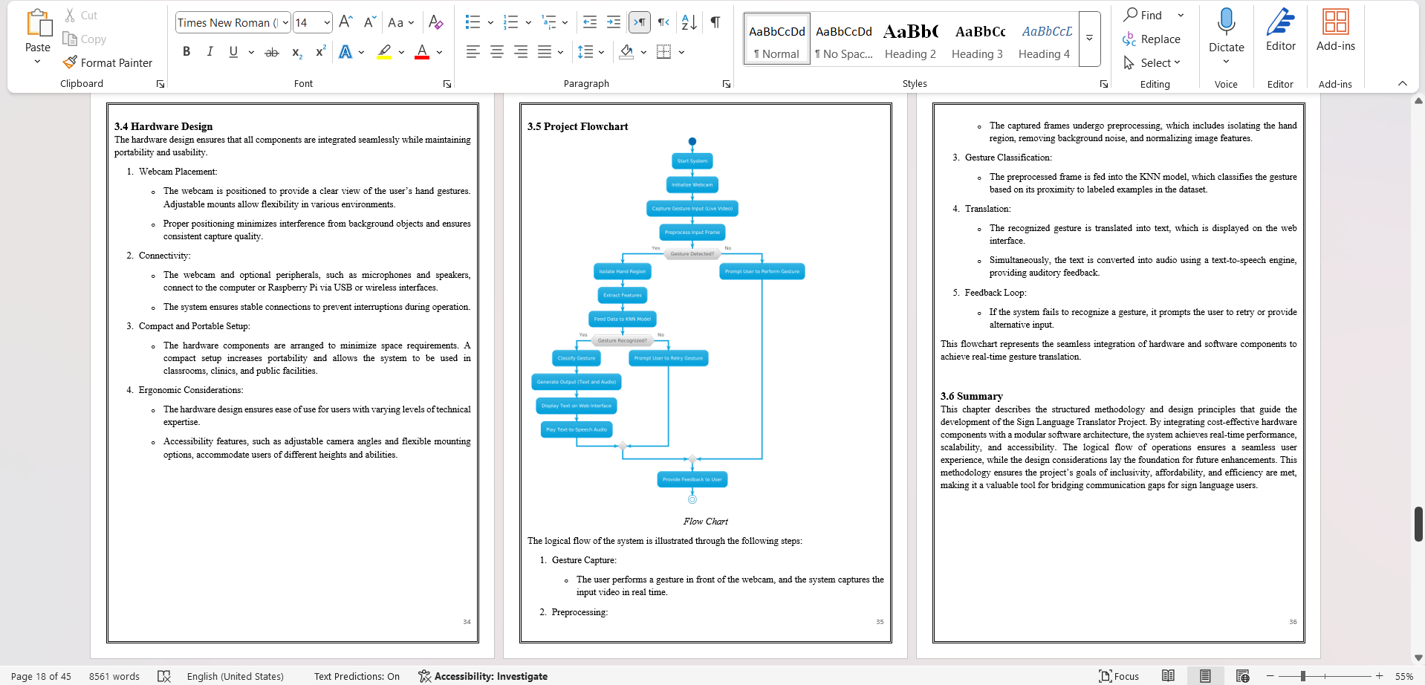This screenshot has height=685, width=1425.
Task: Apply bold formatting to text
Action: coord(186,51)
